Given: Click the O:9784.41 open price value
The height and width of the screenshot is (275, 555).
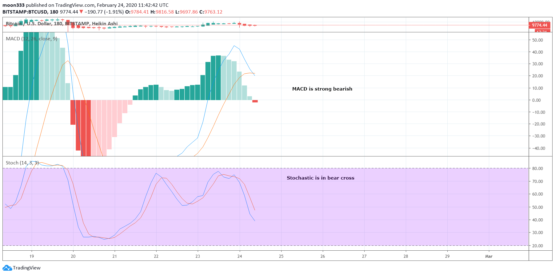Looking at the screenshot, I should (137, 12).
